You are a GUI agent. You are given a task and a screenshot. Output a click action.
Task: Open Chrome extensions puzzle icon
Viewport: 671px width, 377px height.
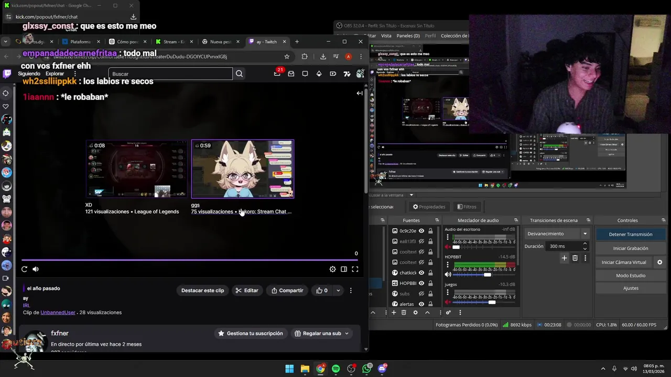pyautogui.click(x=305, y=57)
